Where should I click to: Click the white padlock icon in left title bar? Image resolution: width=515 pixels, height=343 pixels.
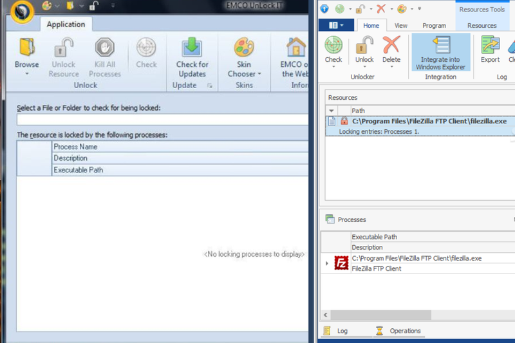93,6
